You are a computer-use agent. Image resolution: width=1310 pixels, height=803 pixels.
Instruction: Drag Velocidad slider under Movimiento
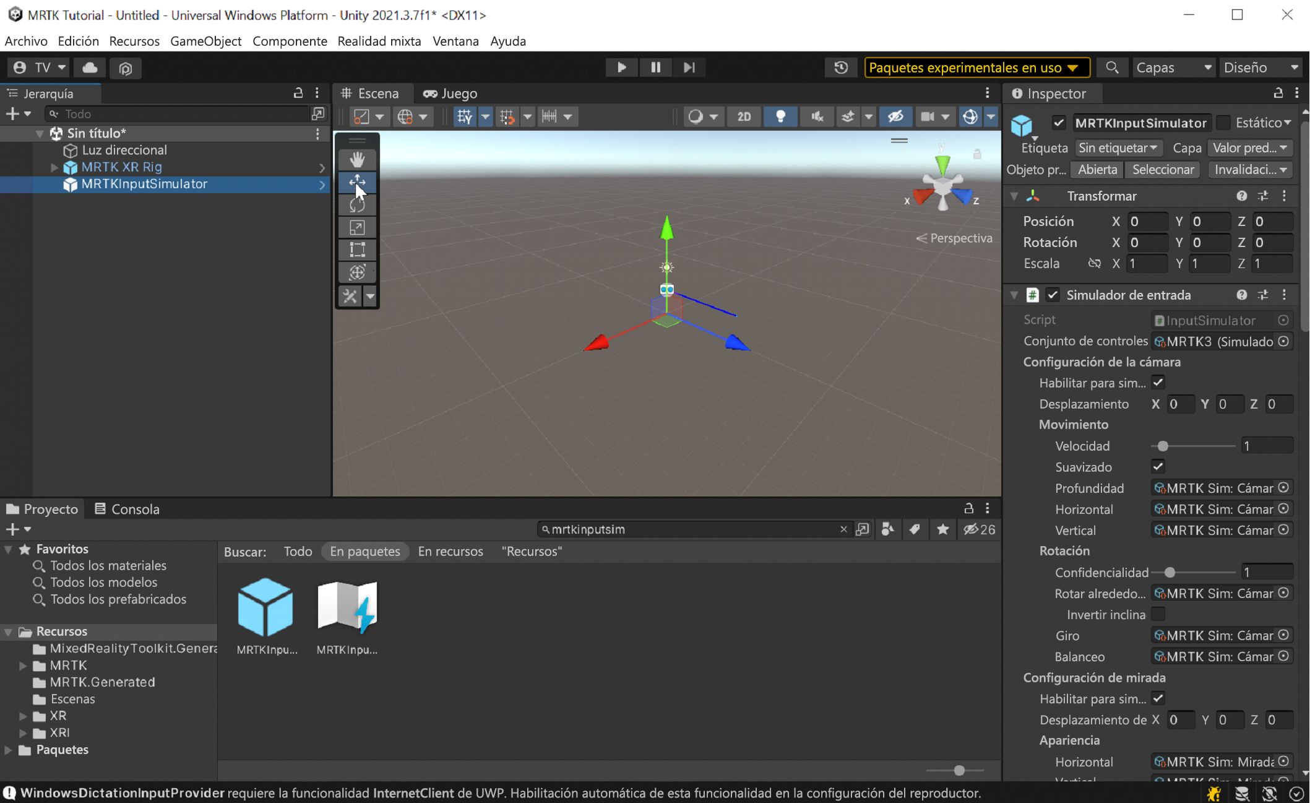[x=1162, y=446]
